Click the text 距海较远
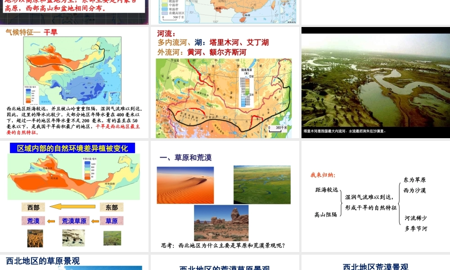This screenshot has width=450, height=270. pyautogui.click(x=327, y=189)
